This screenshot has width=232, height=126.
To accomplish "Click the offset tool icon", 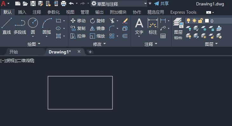I will click(x=125, y=36).
